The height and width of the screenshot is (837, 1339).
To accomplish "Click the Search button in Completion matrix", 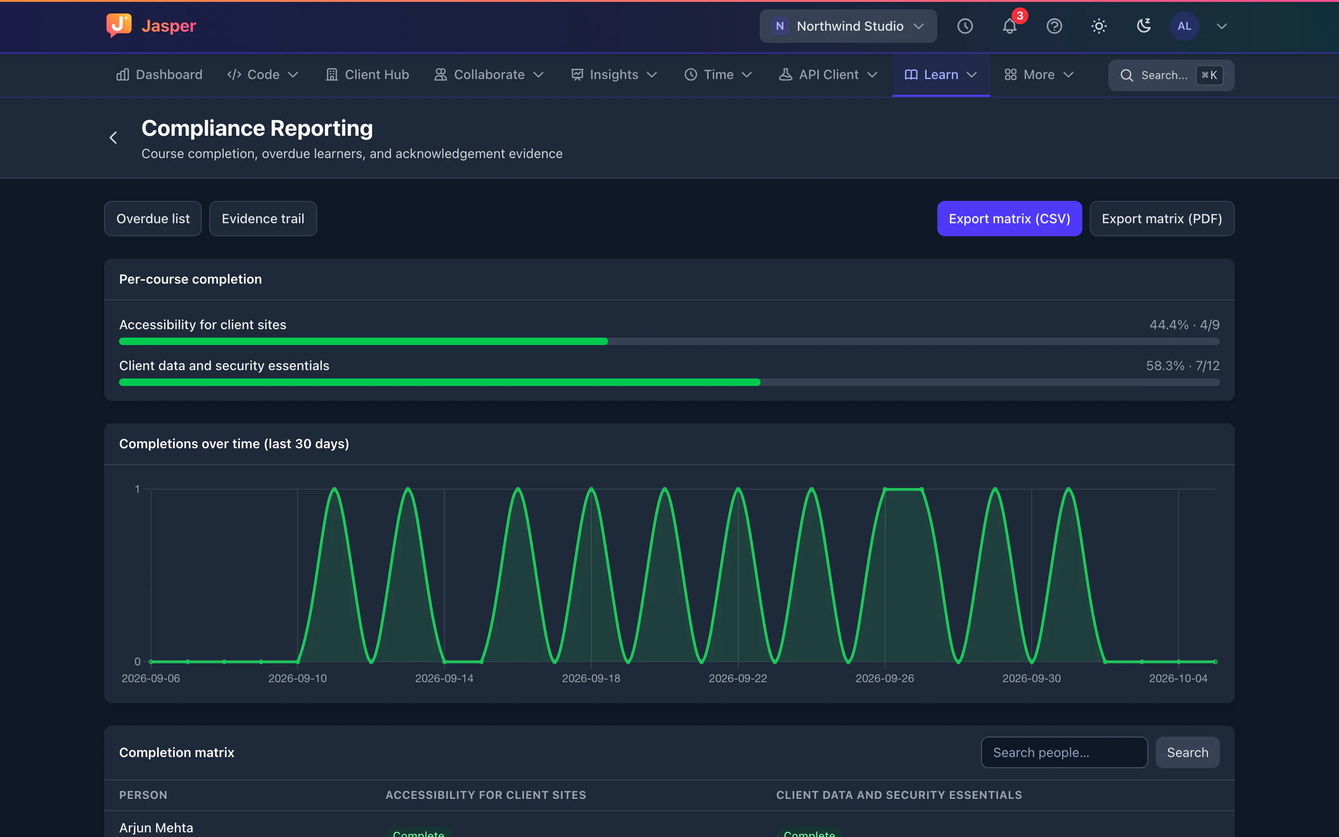I will click(1187, 752).
